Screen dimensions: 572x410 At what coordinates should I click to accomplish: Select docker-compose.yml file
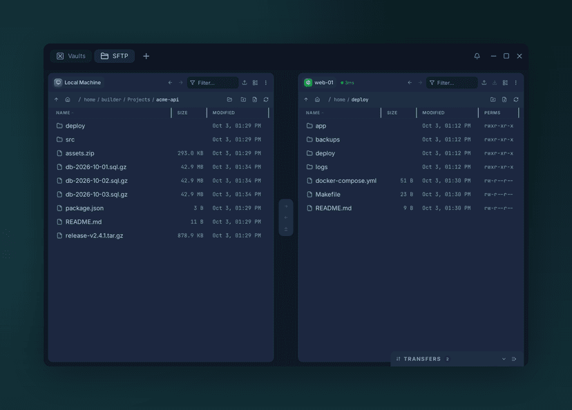coord(411,181)
